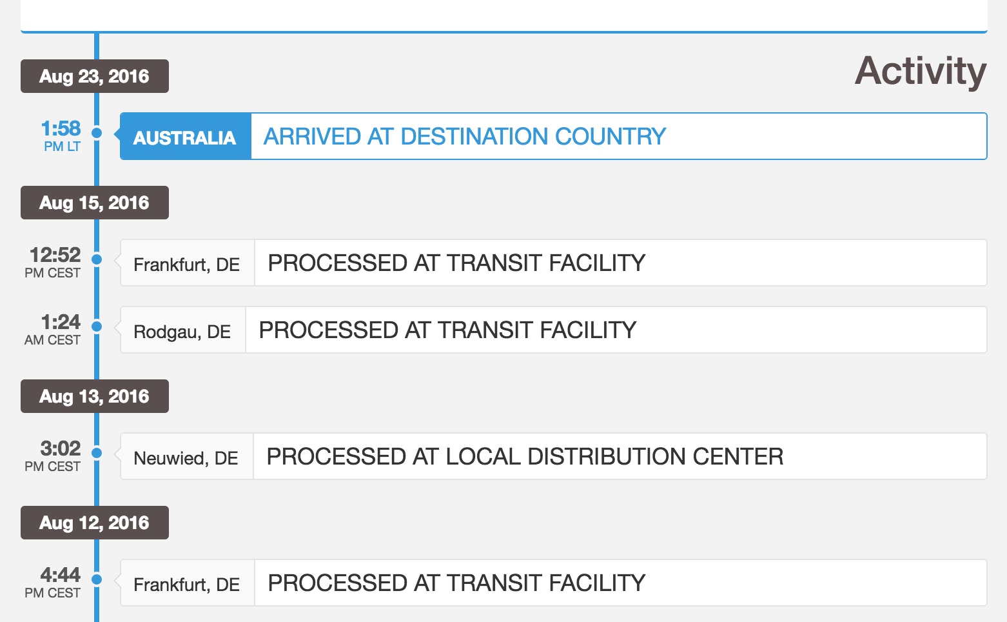The height and width of the screenshot is (622, 1007).
Task: Open the Arrived at Destination Country entry
Action: point(464,137)
